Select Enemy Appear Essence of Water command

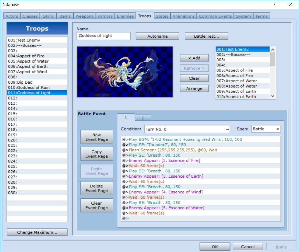click(201, 208)
